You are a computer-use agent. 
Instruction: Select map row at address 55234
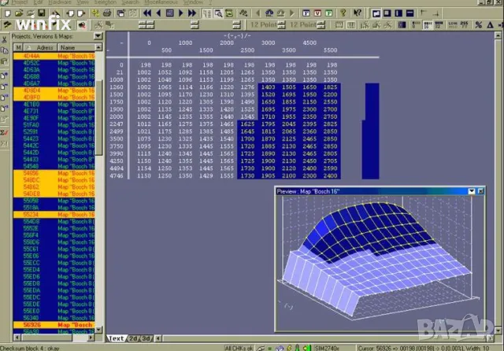tap(54, 215)
